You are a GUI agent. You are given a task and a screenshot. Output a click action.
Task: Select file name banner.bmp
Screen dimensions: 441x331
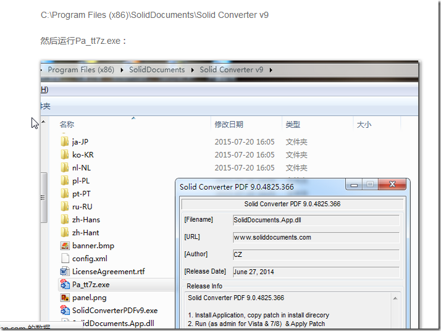pyautogui.click(x=93, y=246)
